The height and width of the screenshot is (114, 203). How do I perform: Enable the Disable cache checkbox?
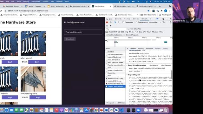136,22
